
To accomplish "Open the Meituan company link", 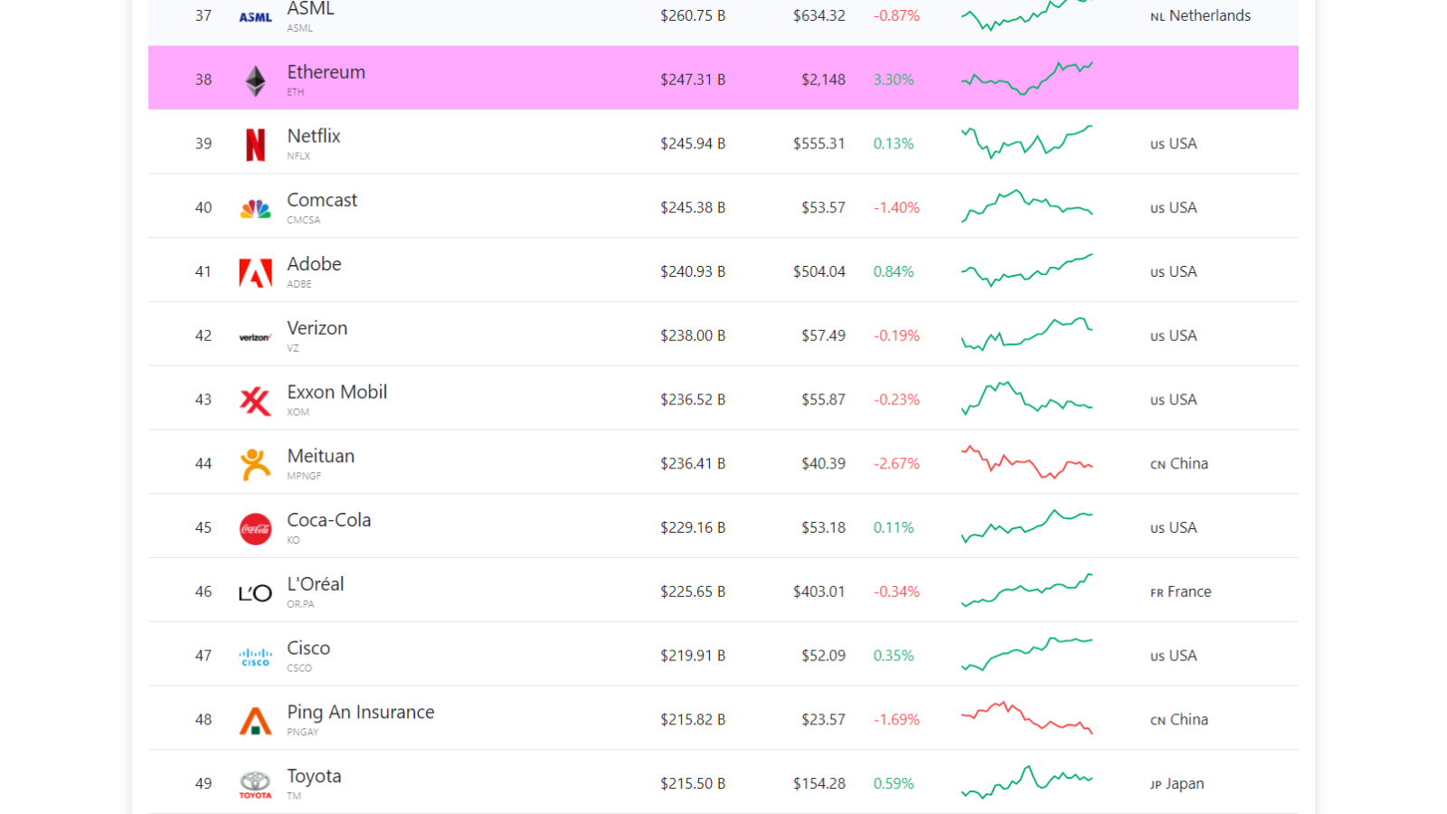I will [321, 457].
